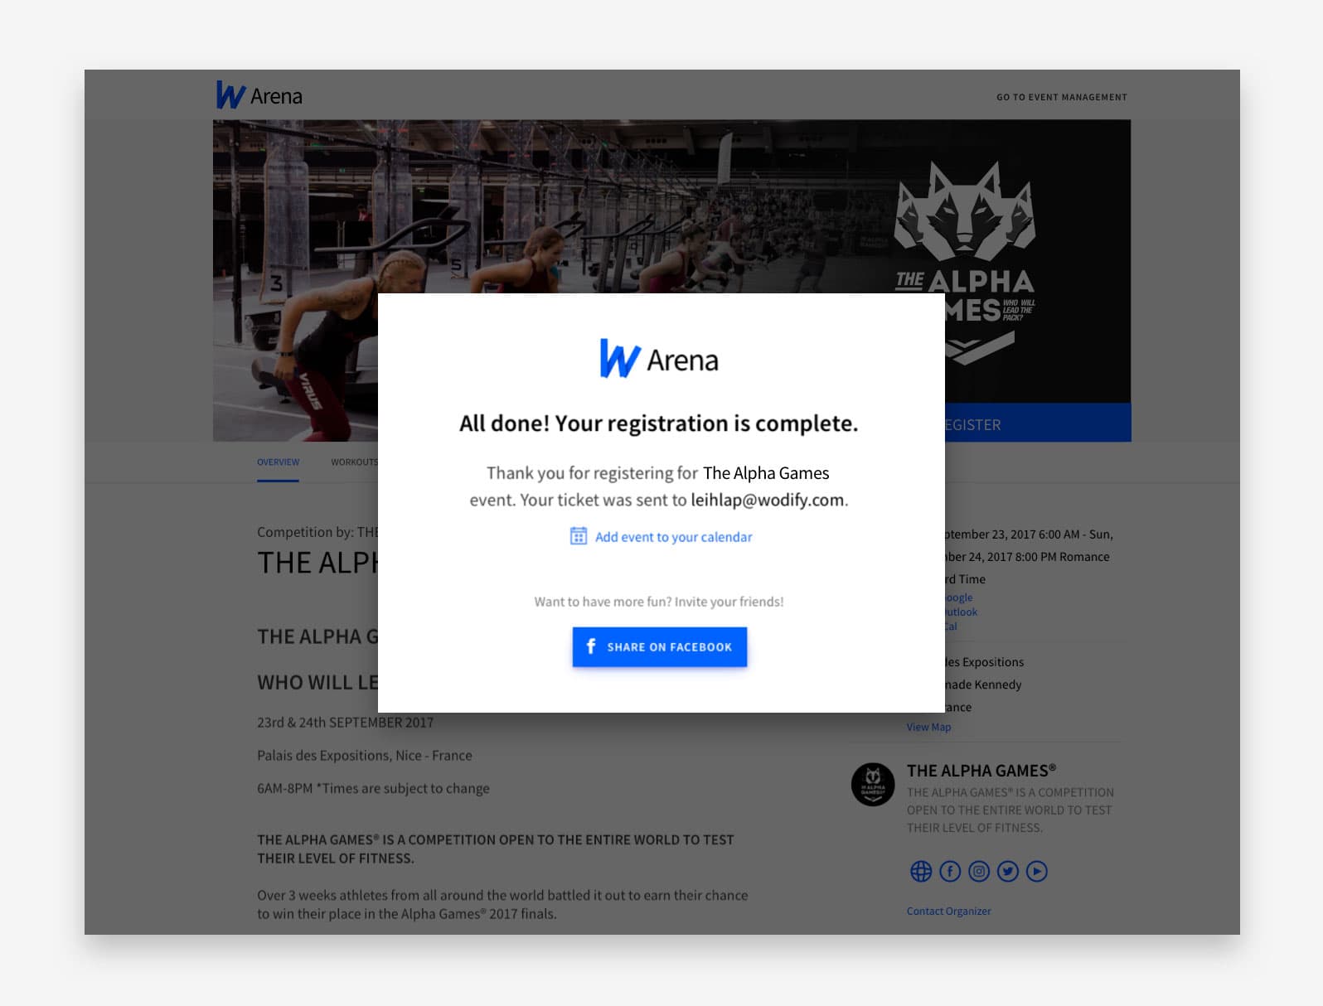This screenshot has width=1323, height=1006.
Task: Open the View Map link
Action: tap(928, 727)
